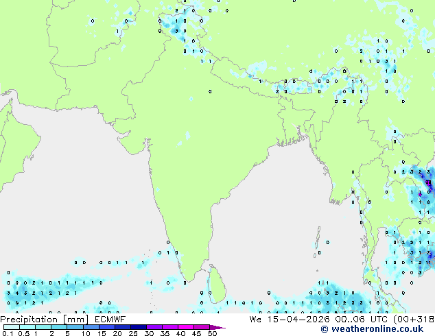Click the 1–2 mm legend color swatch

point(43,327)
